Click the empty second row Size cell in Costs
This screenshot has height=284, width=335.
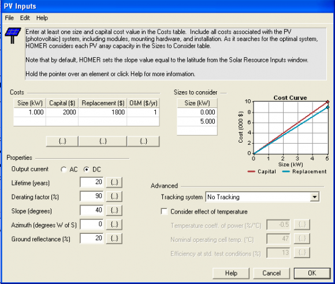click(x=29, y=121)
